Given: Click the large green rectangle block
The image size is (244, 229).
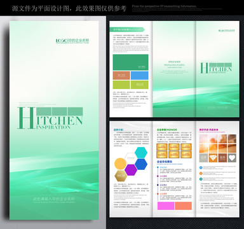Looking at the screenshot, I should click(130, 62).
